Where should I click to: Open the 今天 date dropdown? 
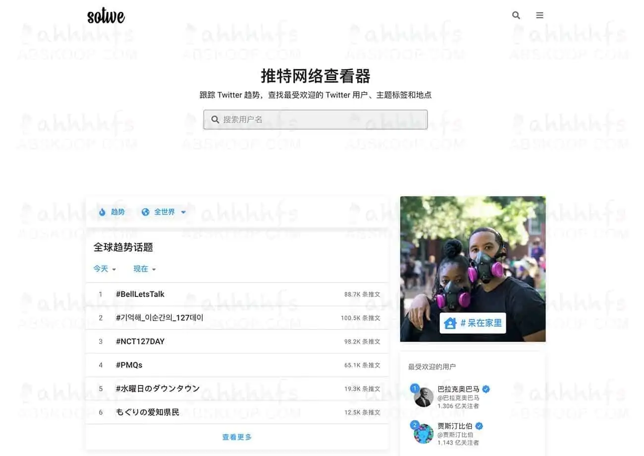(x=103, y=269)
